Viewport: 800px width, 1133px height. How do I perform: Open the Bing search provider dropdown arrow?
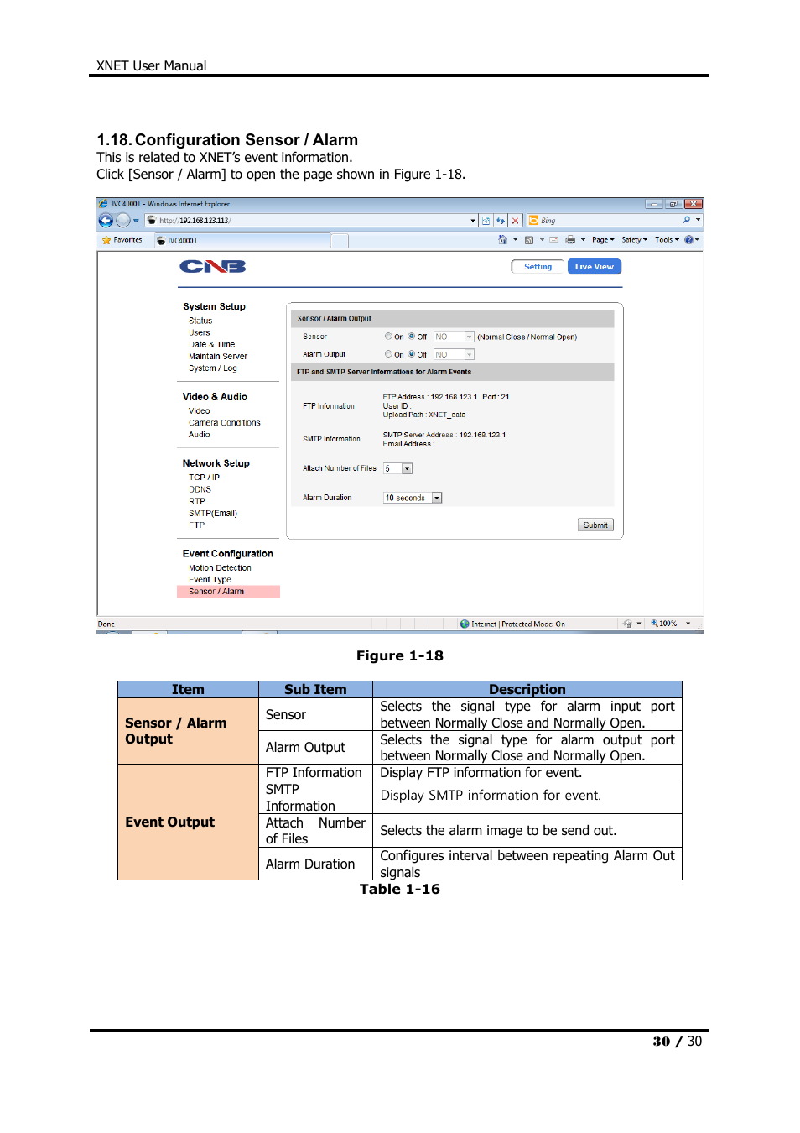698,220
